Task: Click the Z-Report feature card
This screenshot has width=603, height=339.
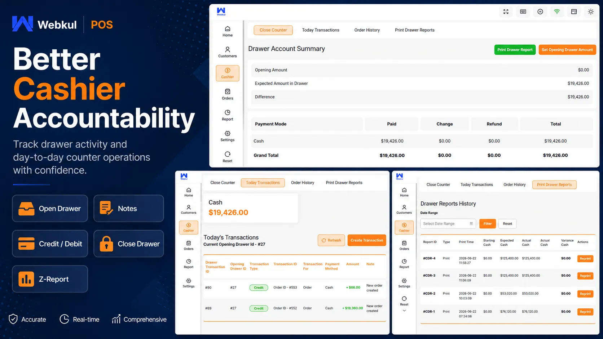Action: [50, 279]
